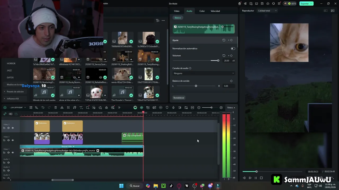Select the Básico sub-tab
Image resolution: width=339 pixels, height=190 pixels.
[178, 18]
